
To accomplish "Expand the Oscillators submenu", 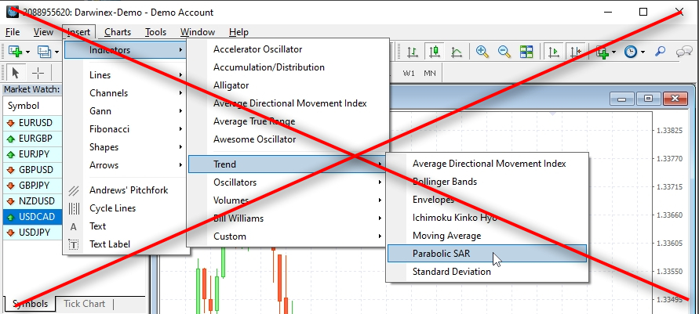I will (x=288, y=182).
